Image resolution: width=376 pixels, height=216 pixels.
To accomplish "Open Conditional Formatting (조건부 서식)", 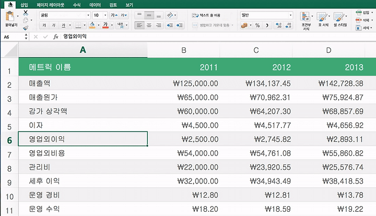I will pyautogui.click(x=306, y=21).
